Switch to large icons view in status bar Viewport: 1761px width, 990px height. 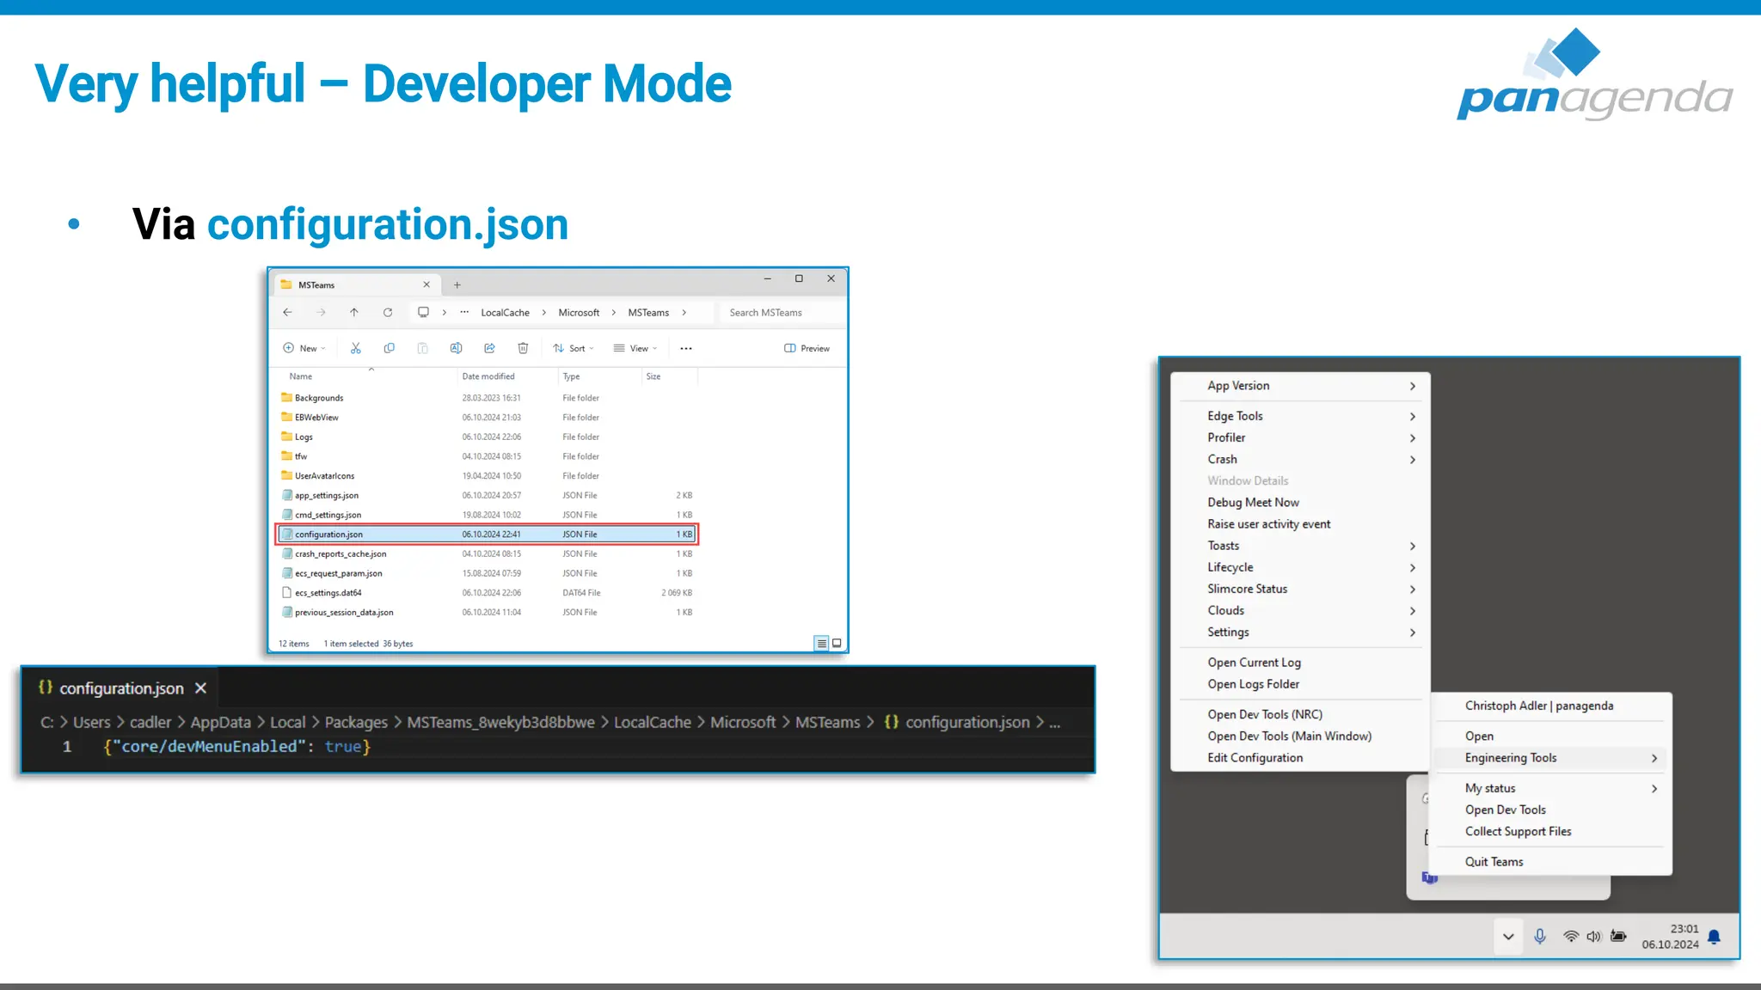837,643
